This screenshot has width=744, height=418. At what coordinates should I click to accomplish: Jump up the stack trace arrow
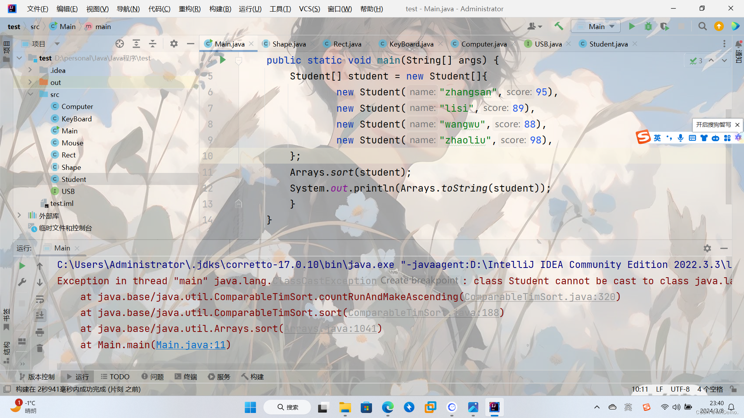(40, 266)
